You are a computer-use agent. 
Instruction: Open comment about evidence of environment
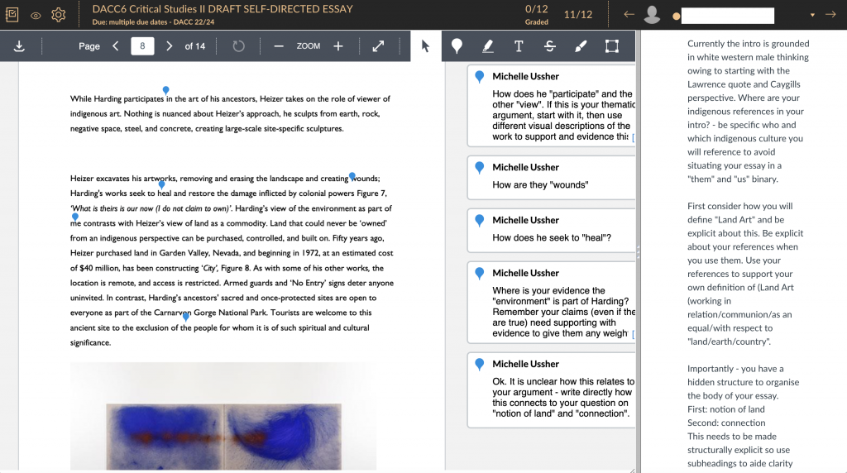point(552,303)
